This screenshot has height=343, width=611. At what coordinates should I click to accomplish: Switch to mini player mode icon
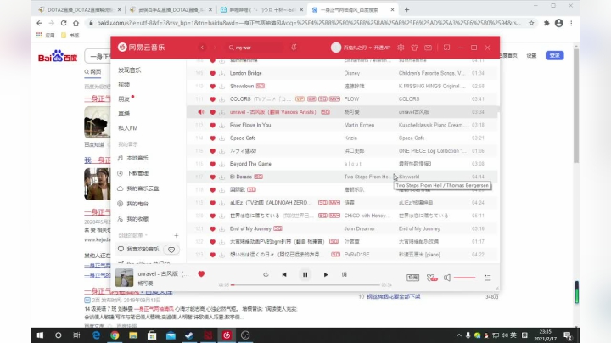[x=446, y=48]
